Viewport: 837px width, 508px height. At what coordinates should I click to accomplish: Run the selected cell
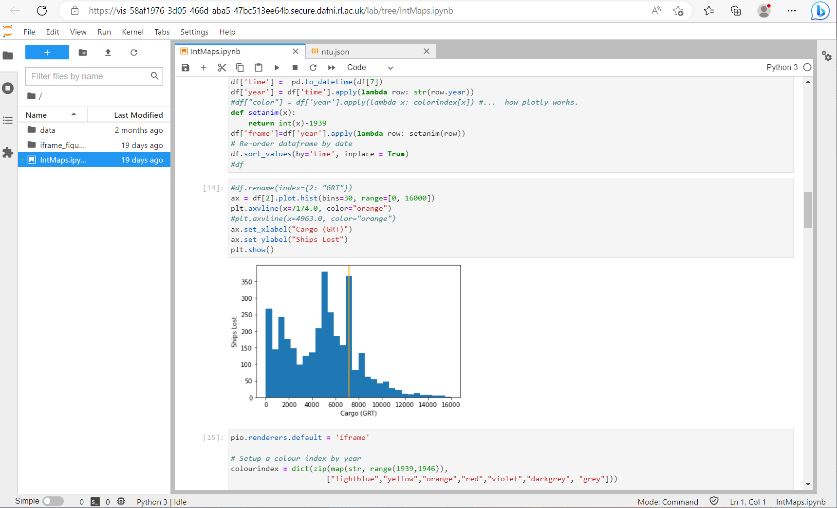(277, 68)
